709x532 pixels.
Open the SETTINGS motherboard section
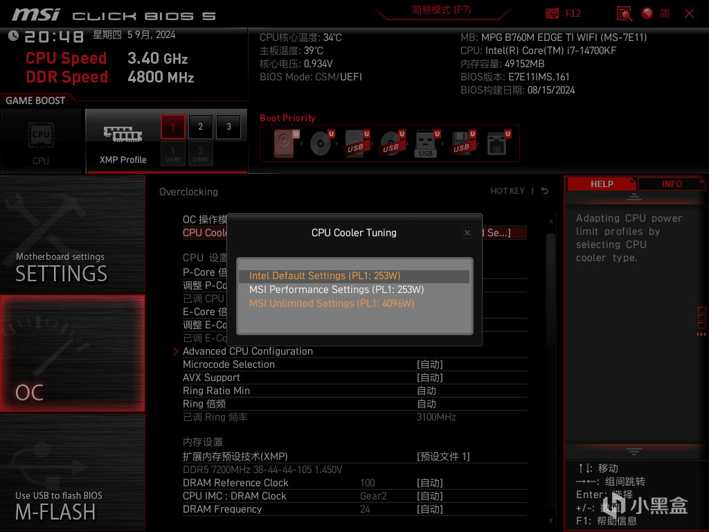pyautogui.click(x=72, y=236)
